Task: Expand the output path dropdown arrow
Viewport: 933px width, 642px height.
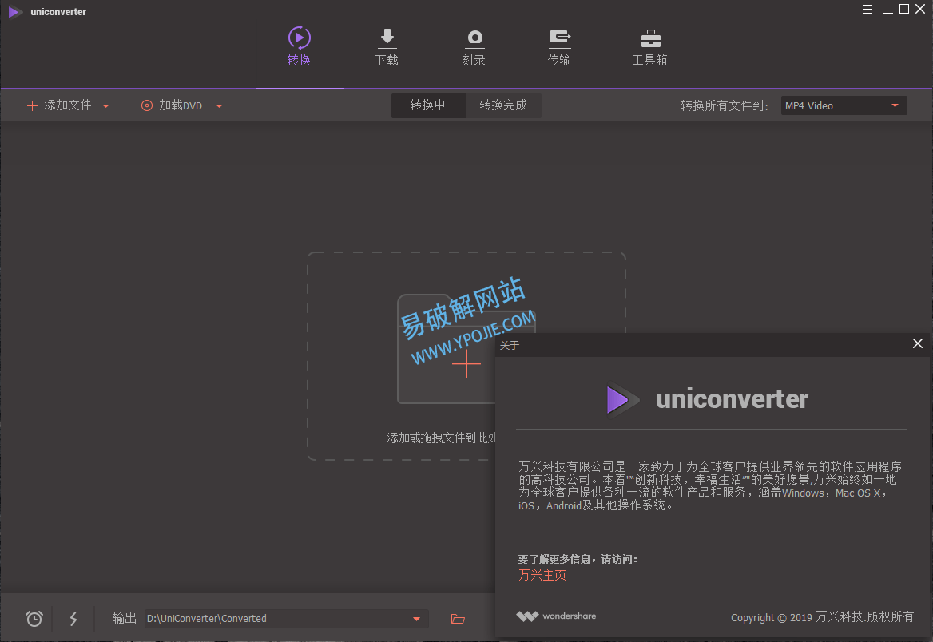Action: 416,620
